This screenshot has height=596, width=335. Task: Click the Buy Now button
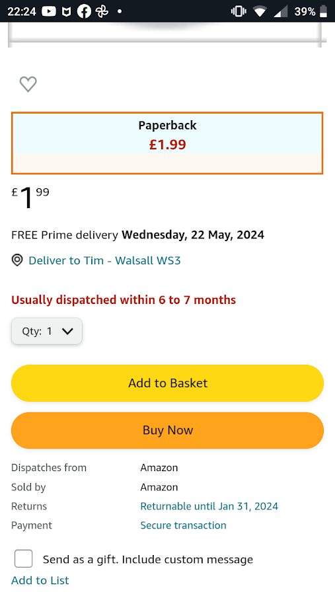pyautogui.click(x=167, y=430)
